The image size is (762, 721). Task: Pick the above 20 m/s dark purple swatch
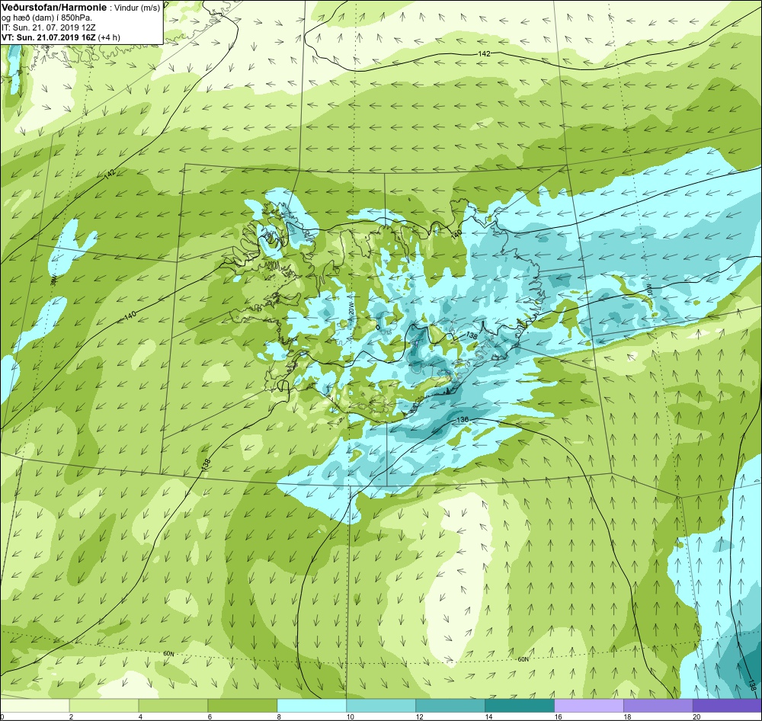[727, 705]
